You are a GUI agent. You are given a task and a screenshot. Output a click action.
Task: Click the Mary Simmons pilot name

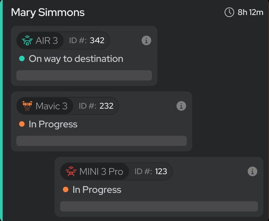[x=47, y=13]
